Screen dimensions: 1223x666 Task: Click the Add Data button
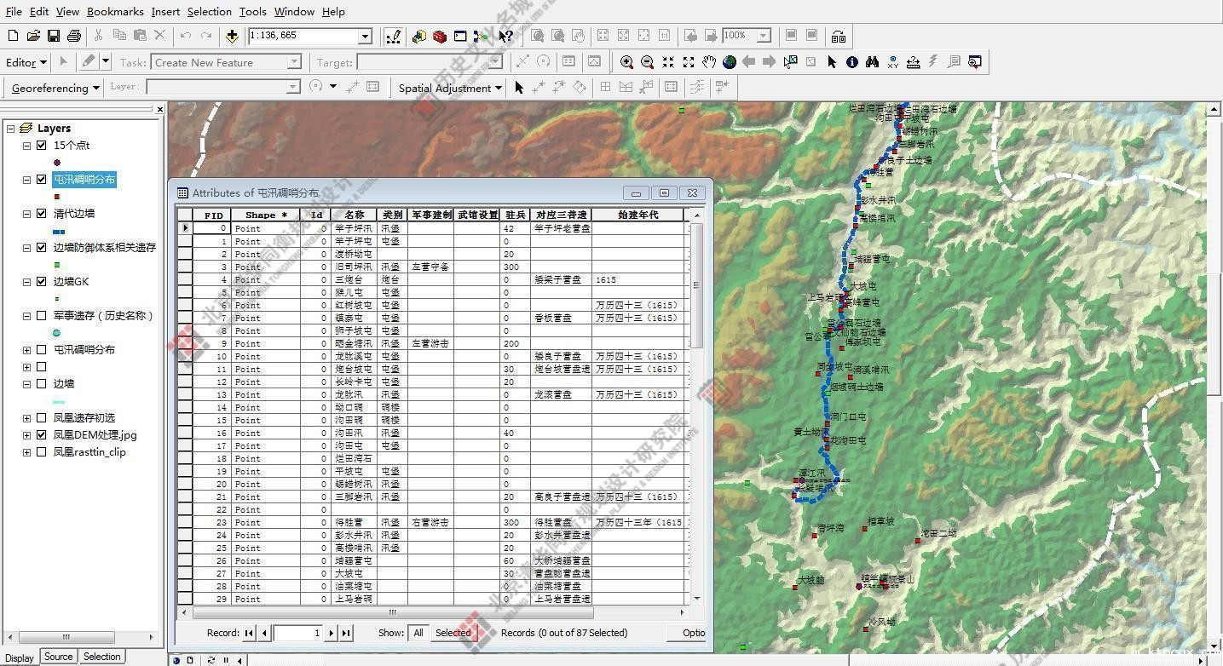pos(232,36)
